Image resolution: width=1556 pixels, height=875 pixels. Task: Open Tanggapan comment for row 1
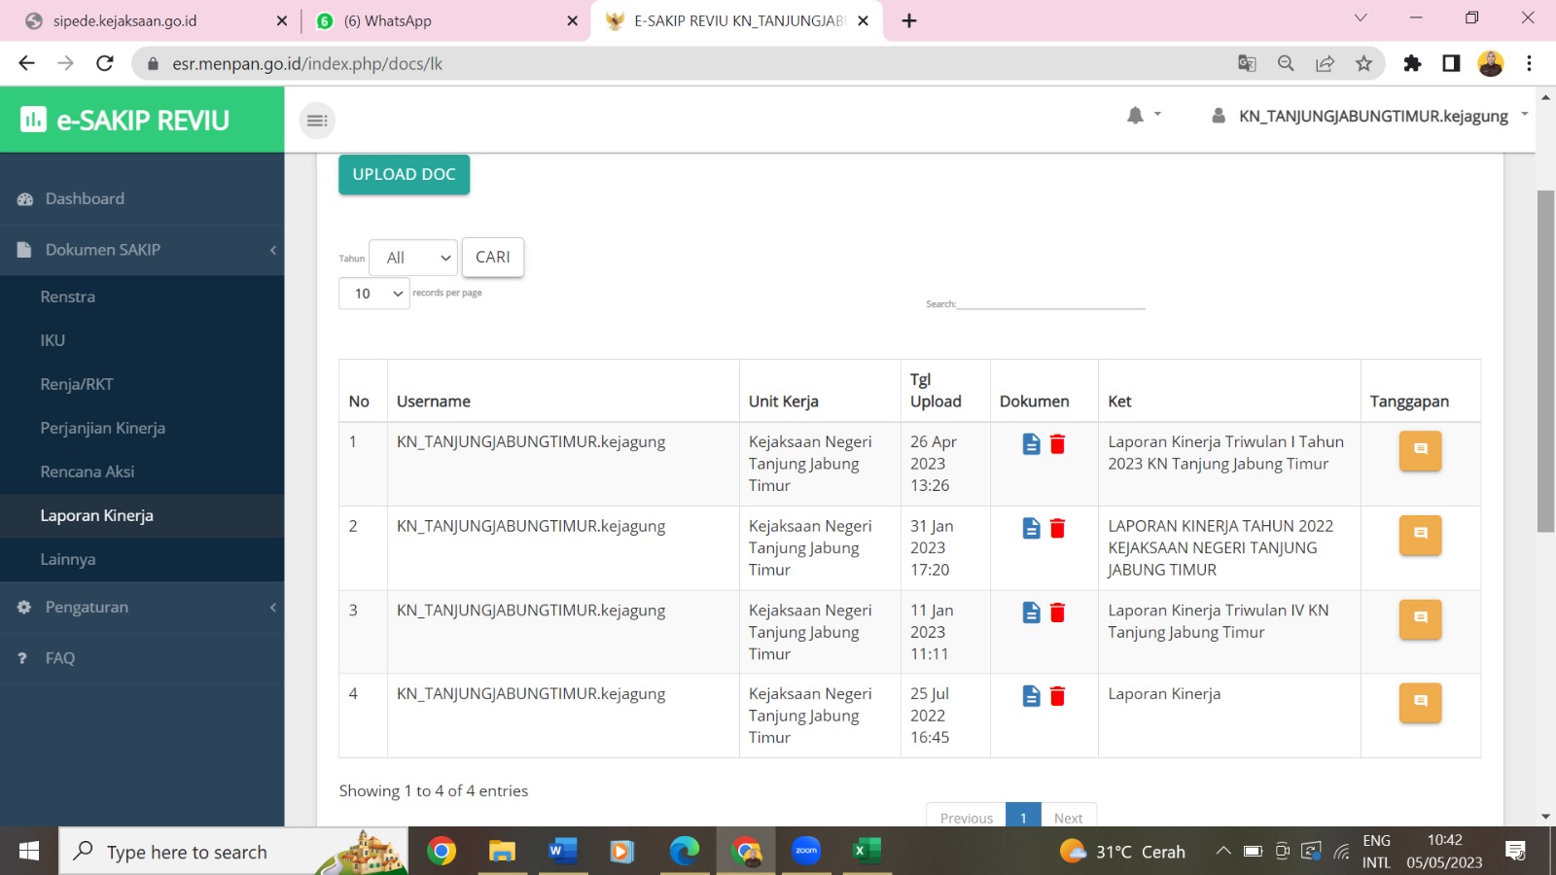pyautogui.click(x=1420, y=450)
